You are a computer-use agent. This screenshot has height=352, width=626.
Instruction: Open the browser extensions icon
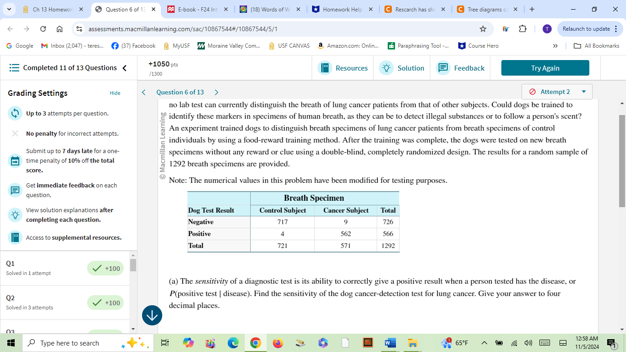click(522, 28)
